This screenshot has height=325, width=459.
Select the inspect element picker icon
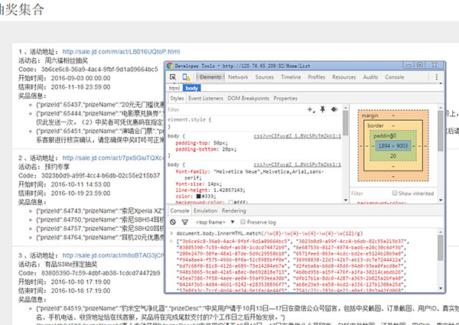(173, 77)
